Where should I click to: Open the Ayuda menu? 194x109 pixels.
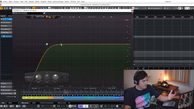tap(83, 2)
